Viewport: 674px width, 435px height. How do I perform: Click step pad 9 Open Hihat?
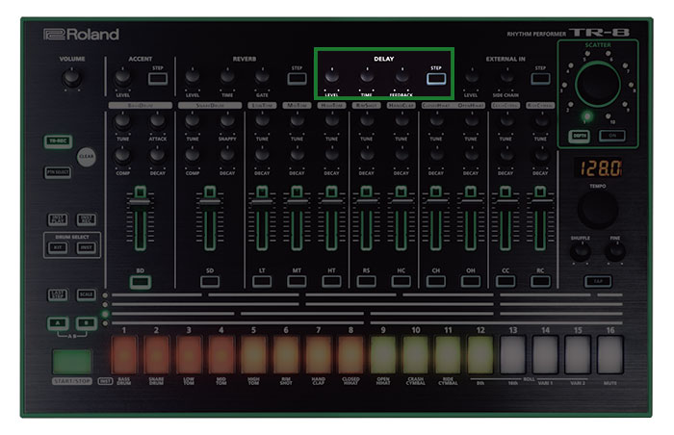(383, 354)
